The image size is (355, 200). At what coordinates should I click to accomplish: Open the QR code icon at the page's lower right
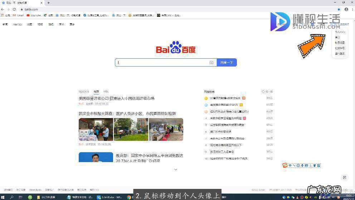(345, 177)
